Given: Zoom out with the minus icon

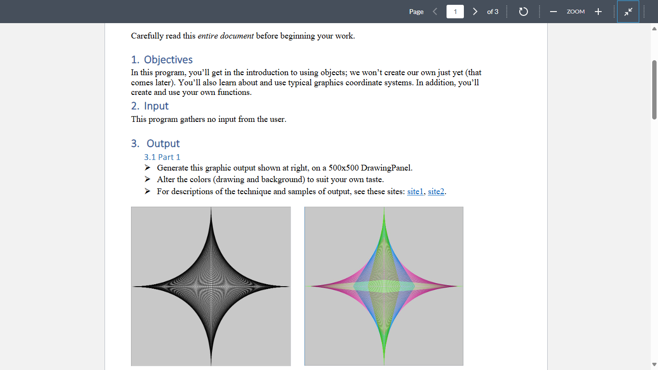Looking at the screenshot, I should click(x=553, y=12).
